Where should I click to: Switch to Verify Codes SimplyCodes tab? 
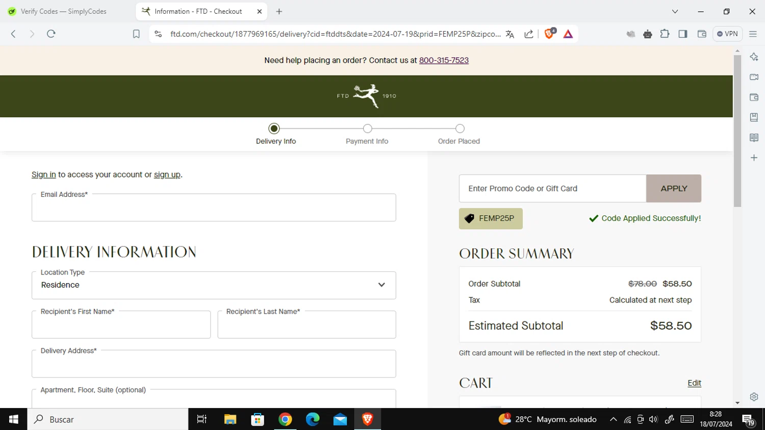coord(64,11)
